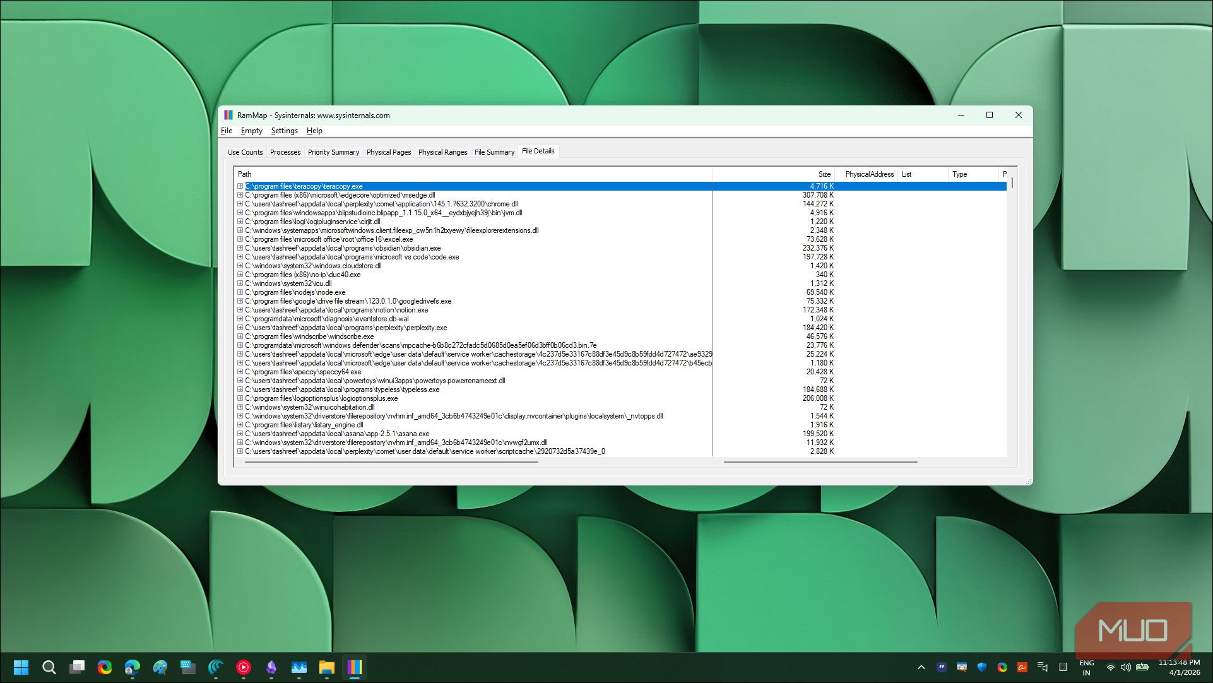Expand the asana.exe row
1213x683 pixels.
240,434
